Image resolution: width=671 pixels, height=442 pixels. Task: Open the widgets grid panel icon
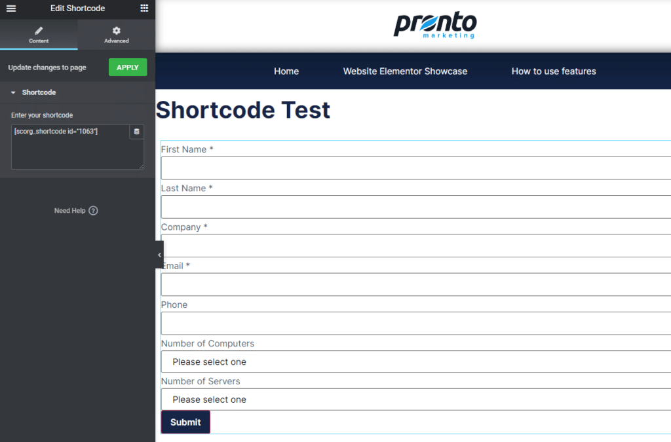click(144, 9)
